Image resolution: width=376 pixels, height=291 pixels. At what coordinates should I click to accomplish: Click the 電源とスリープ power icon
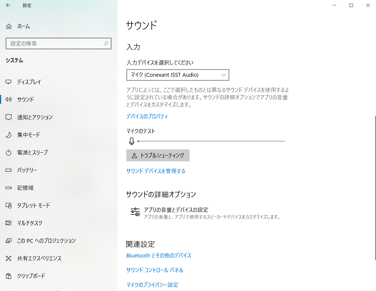pos(9,152)
